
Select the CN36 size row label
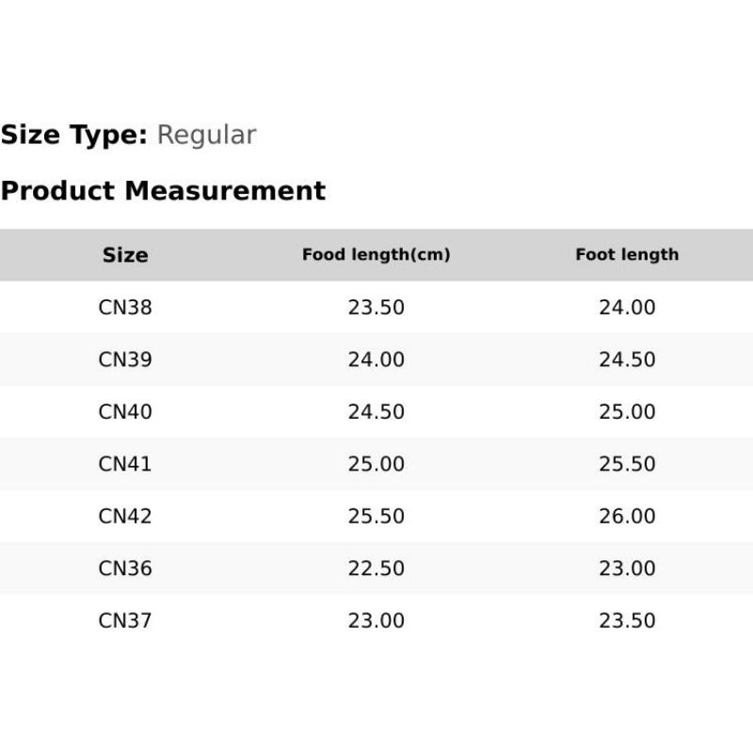125,569
